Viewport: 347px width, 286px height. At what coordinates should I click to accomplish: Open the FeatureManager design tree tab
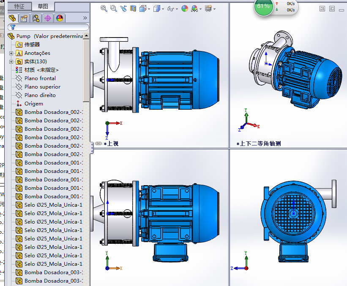12,18
